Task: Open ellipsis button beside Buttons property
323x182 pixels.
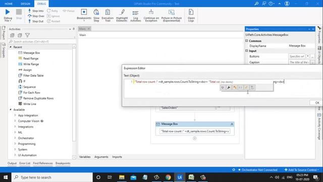Action: [312, 56]
